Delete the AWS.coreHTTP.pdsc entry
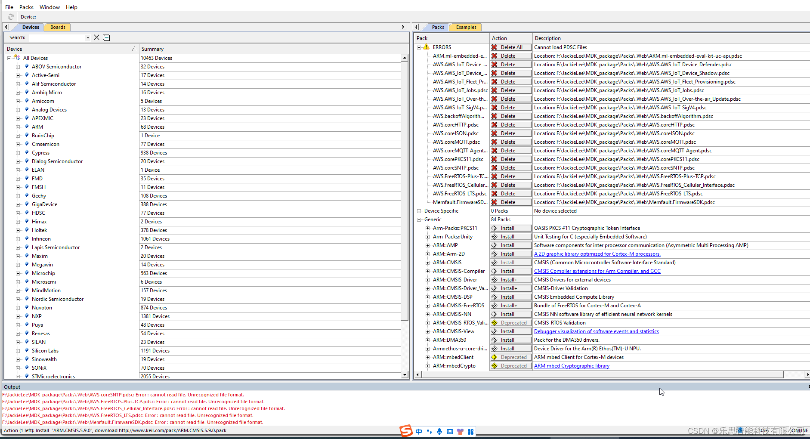 [x=511, y=125]
